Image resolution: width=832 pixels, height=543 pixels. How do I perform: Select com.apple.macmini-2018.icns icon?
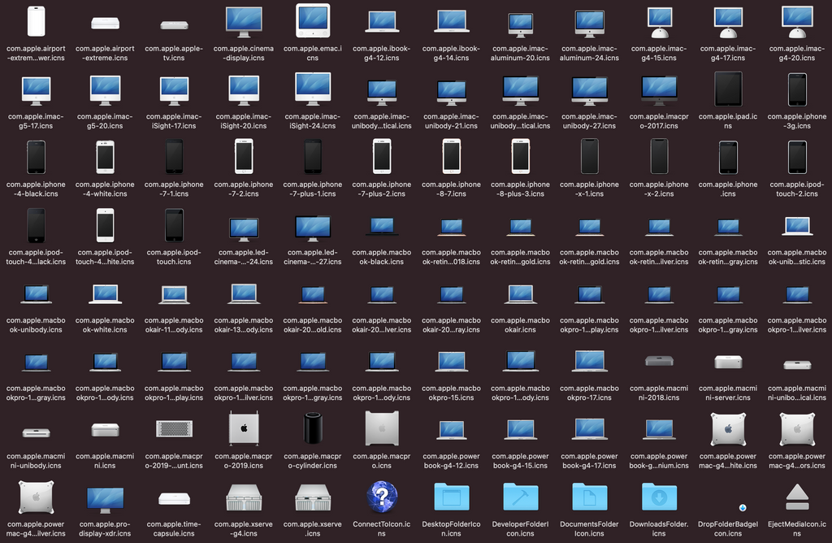click(659, 361)
